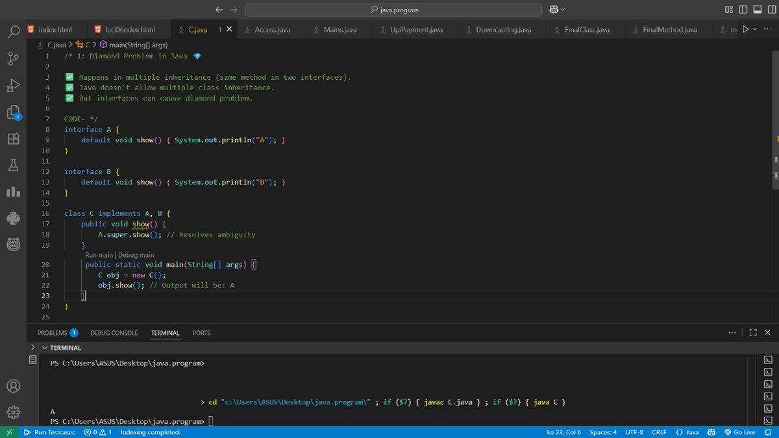The image size is (779, 438).
Task: Open editor More Actions ellipsis
Action: [x=767, y=29]
